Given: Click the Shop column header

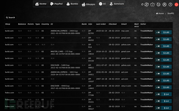Looking at the screenshot, I should (x=8, y=24).
